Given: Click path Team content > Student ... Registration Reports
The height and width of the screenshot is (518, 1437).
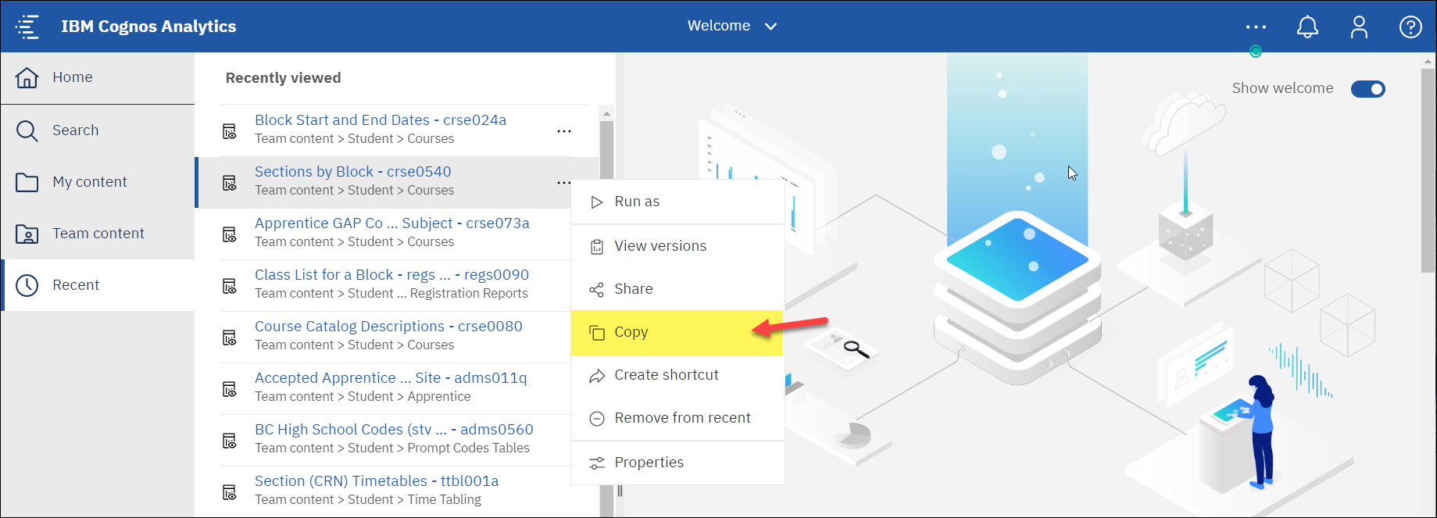Looking at the screenshot, I should (x=391, y=294).
